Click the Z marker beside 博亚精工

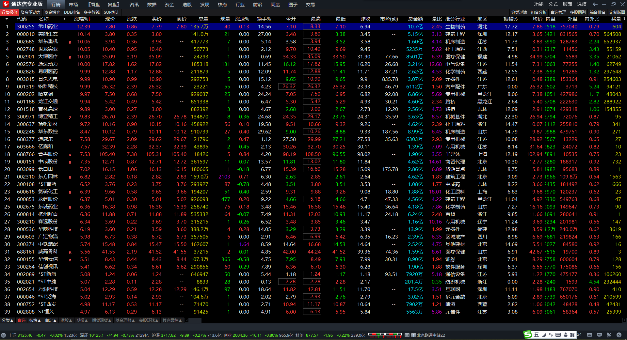click(x=70, y=117)
